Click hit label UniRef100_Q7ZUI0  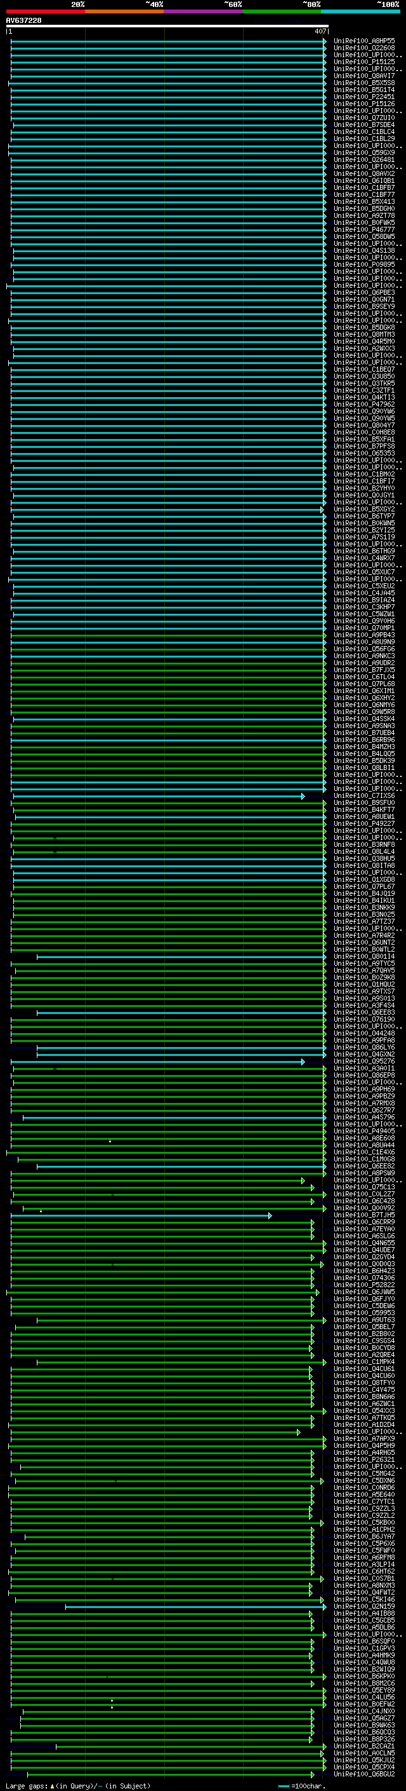click(364, 118)
